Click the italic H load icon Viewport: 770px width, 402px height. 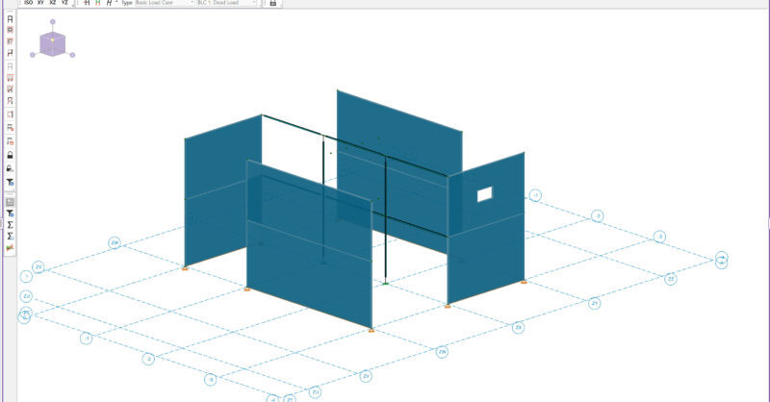tap(110, 3)
